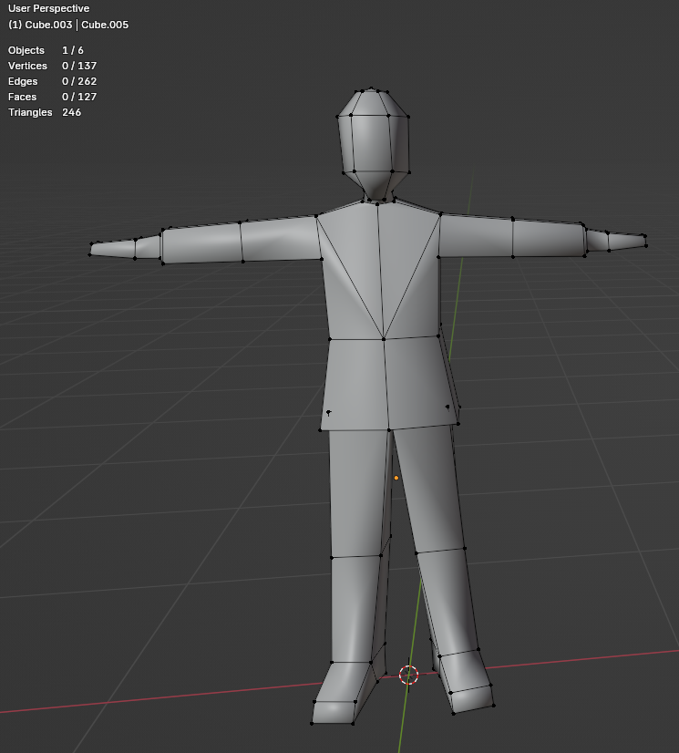Select the orange object origin dot between the legs
Viewport: 679px width, 753px height.
(396, 478)
